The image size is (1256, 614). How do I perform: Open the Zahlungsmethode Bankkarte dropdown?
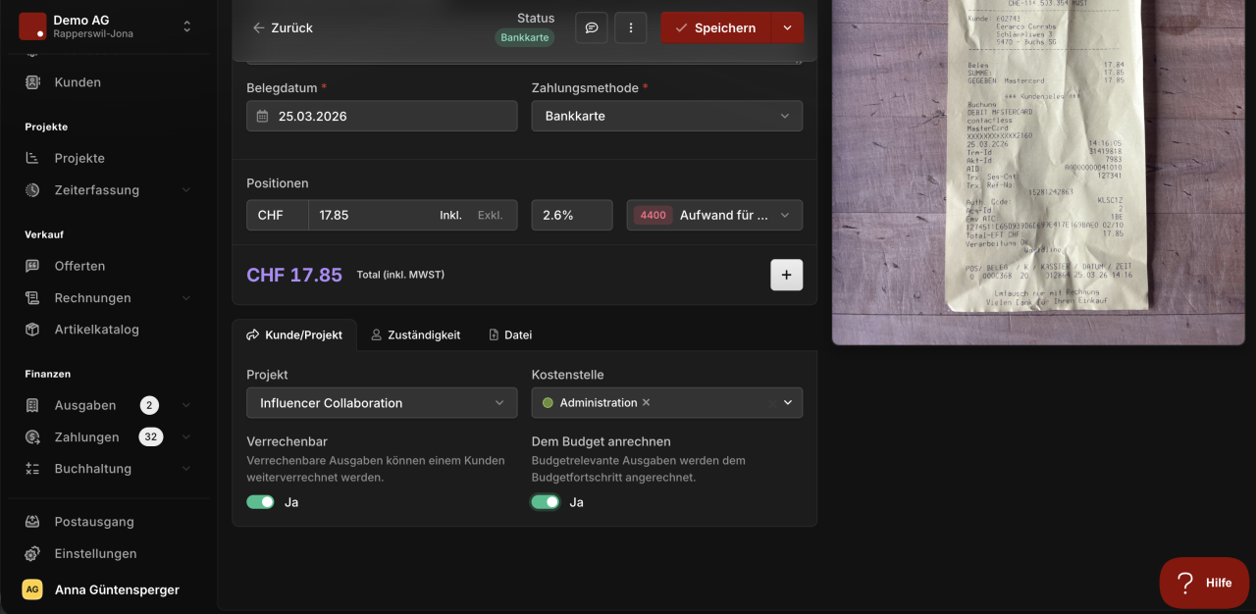click(x=667, y=116)
